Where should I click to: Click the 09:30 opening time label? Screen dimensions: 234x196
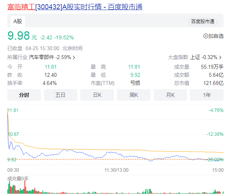point(13,169)
